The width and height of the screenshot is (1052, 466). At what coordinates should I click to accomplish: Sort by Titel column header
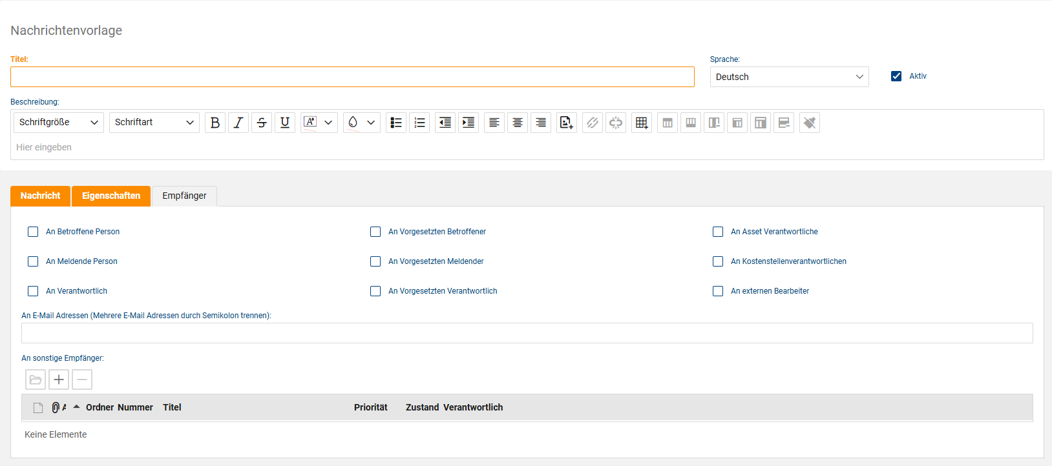point(172,407)
